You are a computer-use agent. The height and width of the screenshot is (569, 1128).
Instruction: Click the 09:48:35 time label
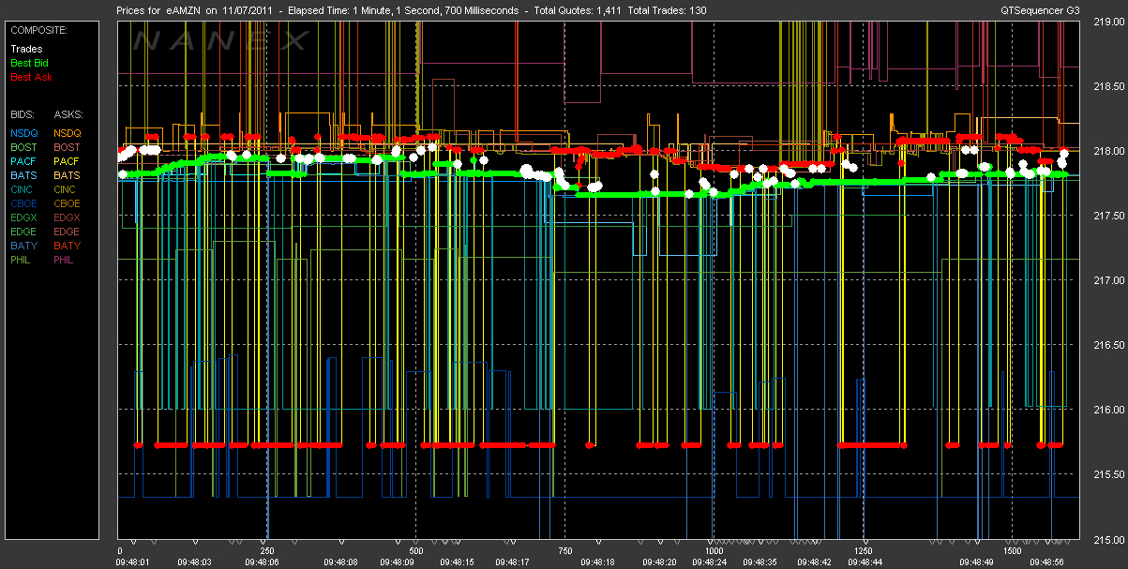pyautogui.click(x=758, y=562)
